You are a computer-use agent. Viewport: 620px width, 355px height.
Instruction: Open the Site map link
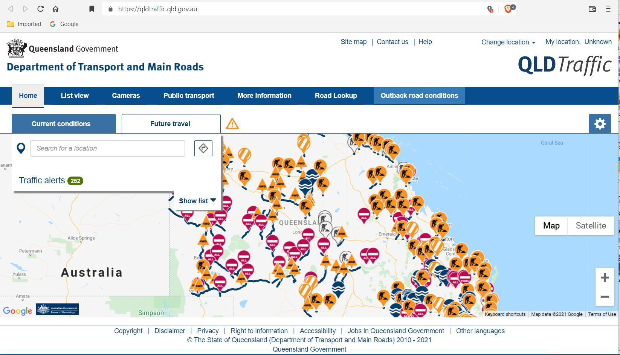pyautogui.click(x=353, y=42)
